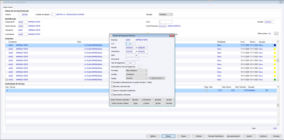Enable 'Não abrir mais esta tela' checkbox

coord(112,86)
